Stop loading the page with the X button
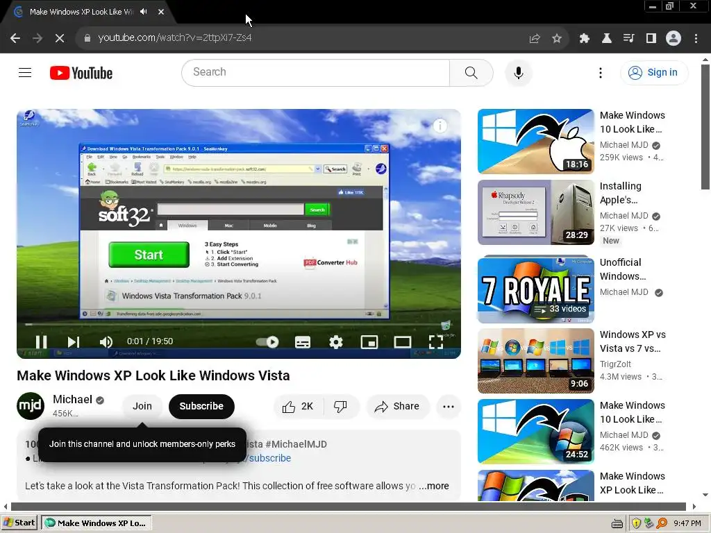Image resolution: width=711 pixels, height=533 pixels. (x=60, y=38)
